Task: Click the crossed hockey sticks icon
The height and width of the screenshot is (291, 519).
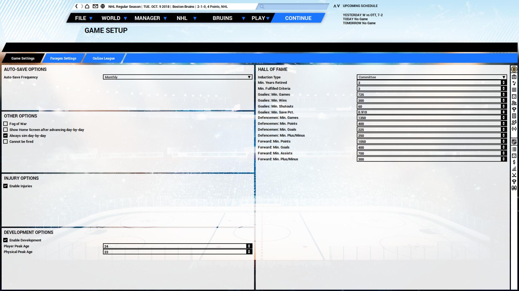Action: (514, 175)
